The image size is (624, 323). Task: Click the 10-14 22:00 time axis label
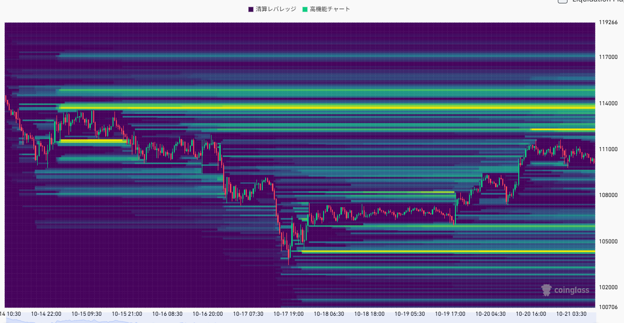click(46, 314)
